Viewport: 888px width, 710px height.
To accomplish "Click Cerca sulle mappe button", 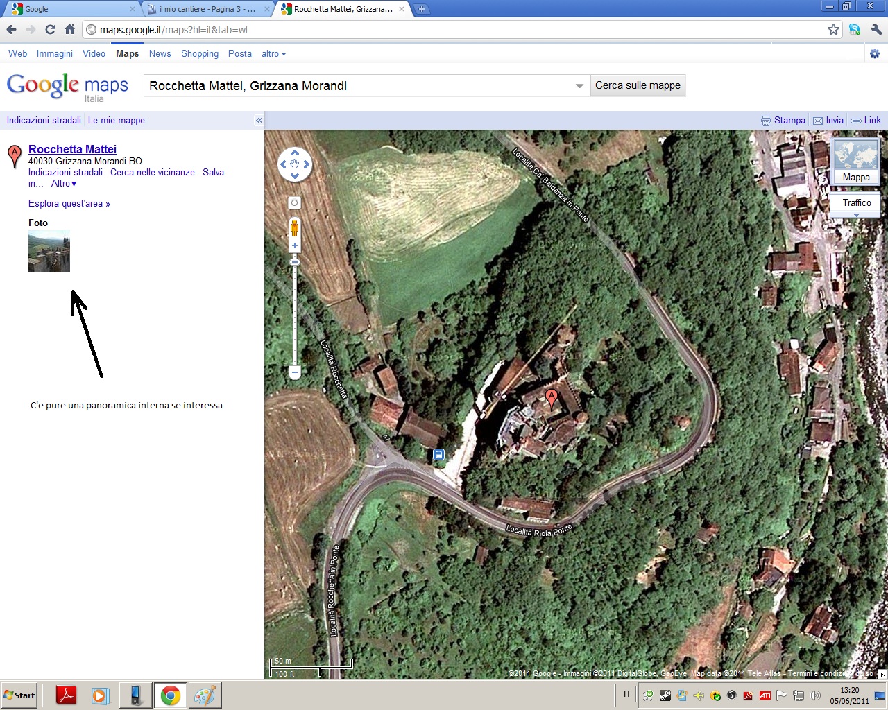I will (x=638, y=85).
